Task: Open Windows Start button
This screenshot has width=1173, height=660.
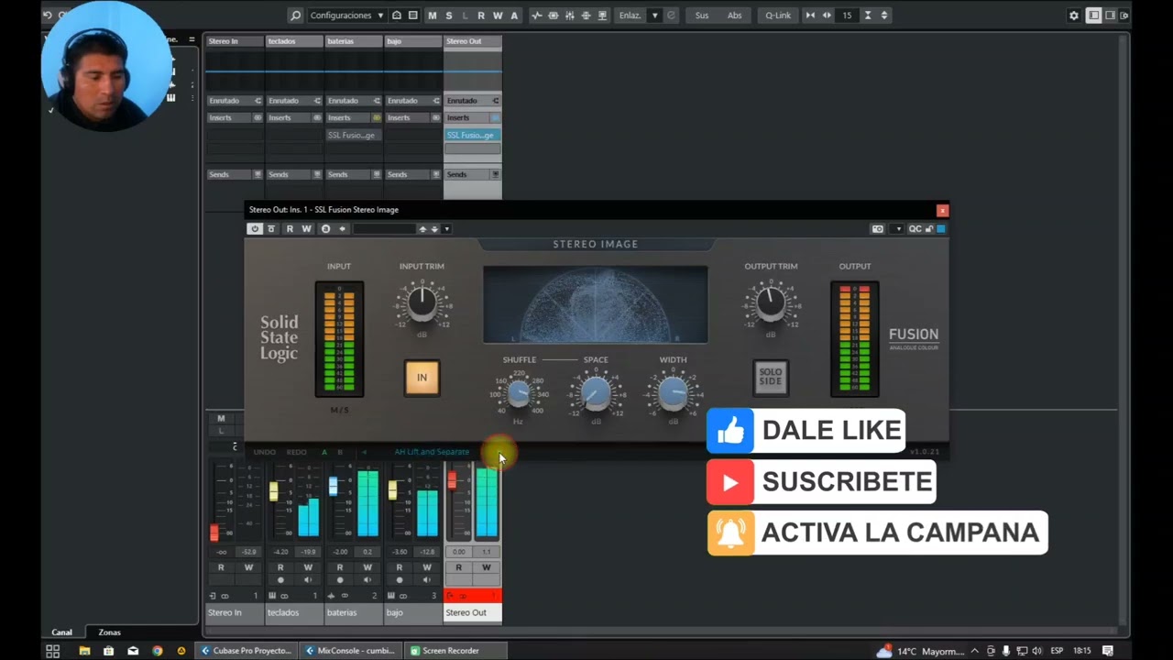Action: 52,651
